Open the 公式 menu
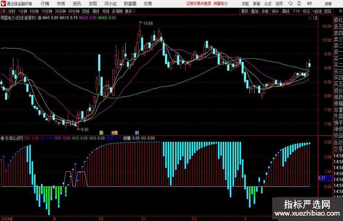 click(x=268, y=4)
